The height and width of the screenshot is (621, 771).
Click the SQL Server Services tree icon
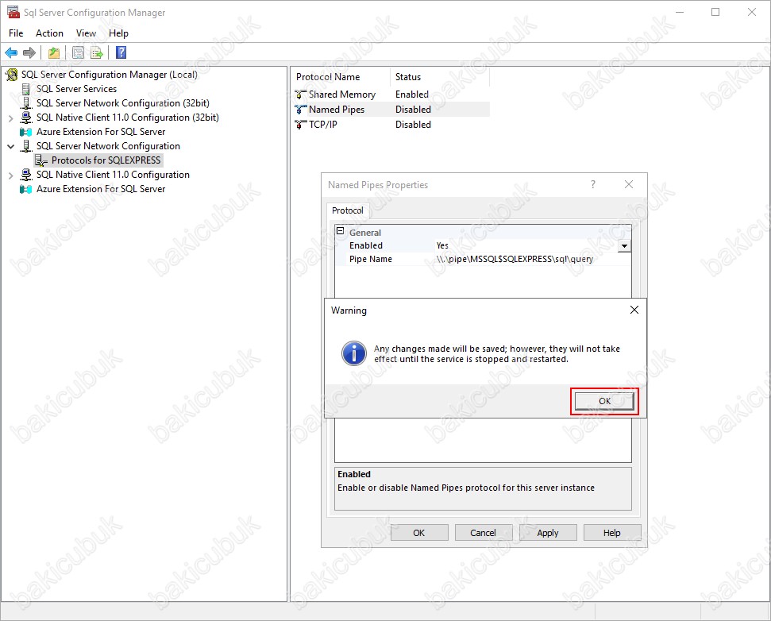(26, 89)
